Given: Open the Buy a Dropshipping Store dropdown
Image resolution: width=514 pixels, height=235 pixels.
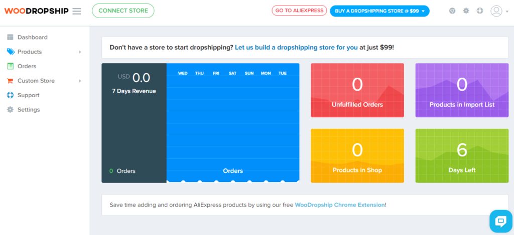Looking at the screenshot, I should (379, 11).
